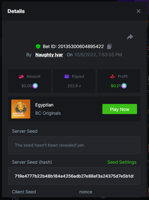
Task: Click the Bet ID number text
Action: point(81,46)
